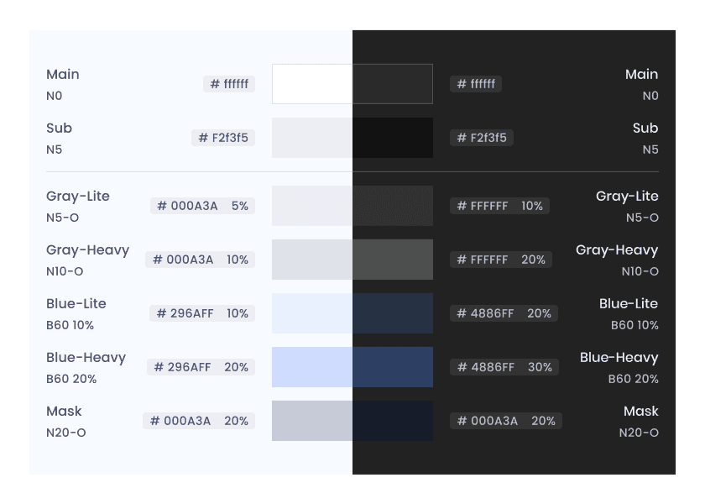Click the light Blue-Lite pale swatch
This screenshot has width=705, height=504.
point(312,313)
